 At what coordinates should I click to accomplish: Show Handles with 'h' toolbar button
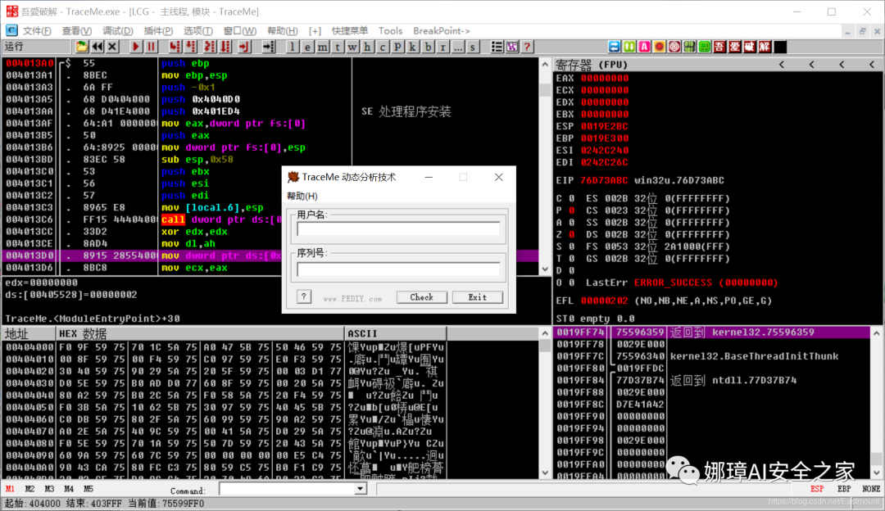coord(367,47)
